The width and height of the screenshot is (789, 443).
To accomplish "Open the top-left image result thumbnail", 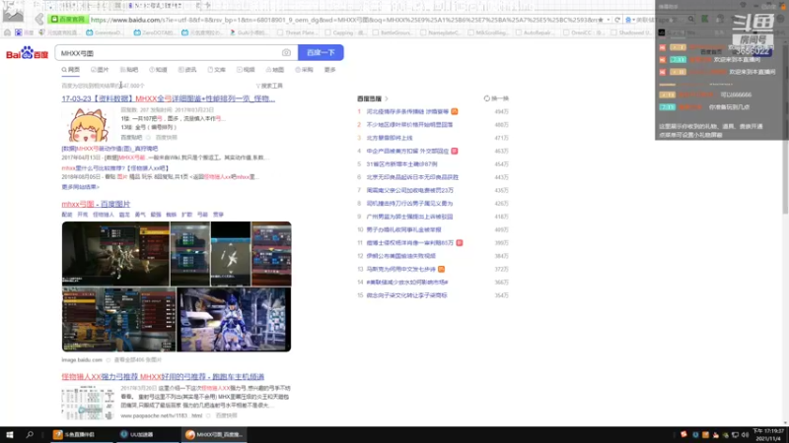I will pos(115,254).
